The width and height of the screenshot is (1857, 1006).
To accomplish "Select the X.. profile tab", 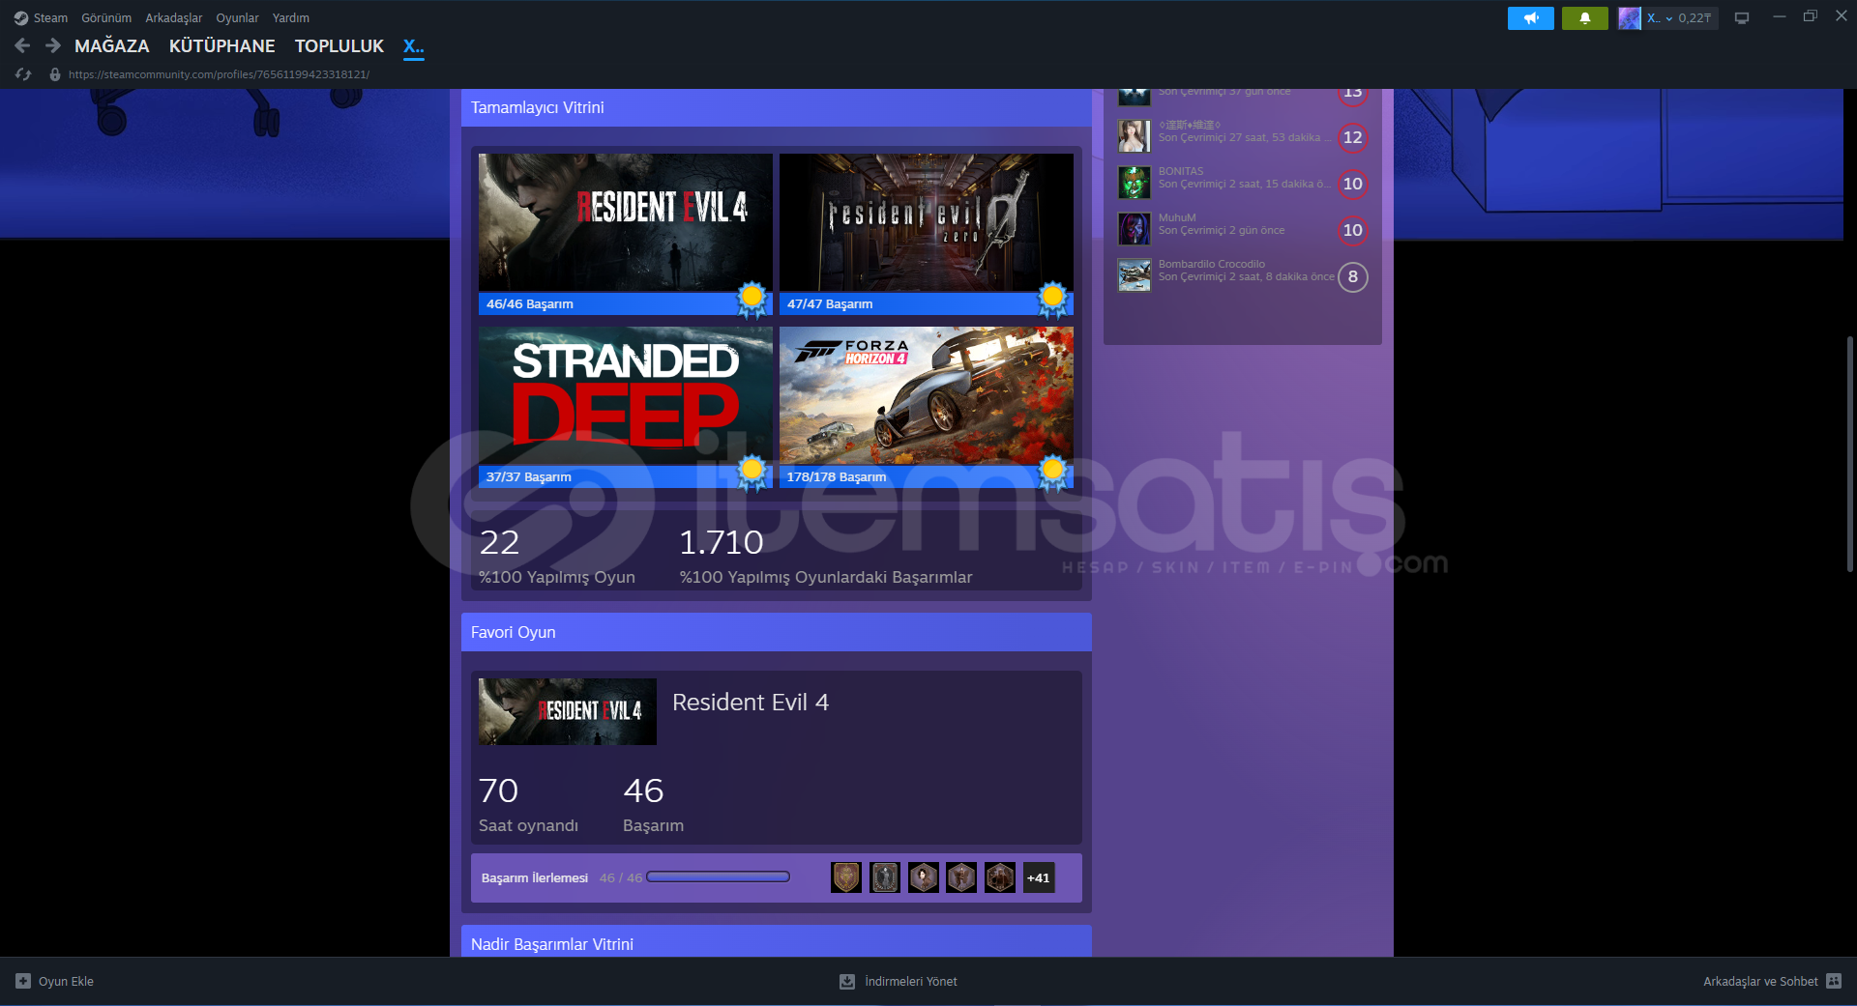I will pyautogui.click(x=414, y=45).
